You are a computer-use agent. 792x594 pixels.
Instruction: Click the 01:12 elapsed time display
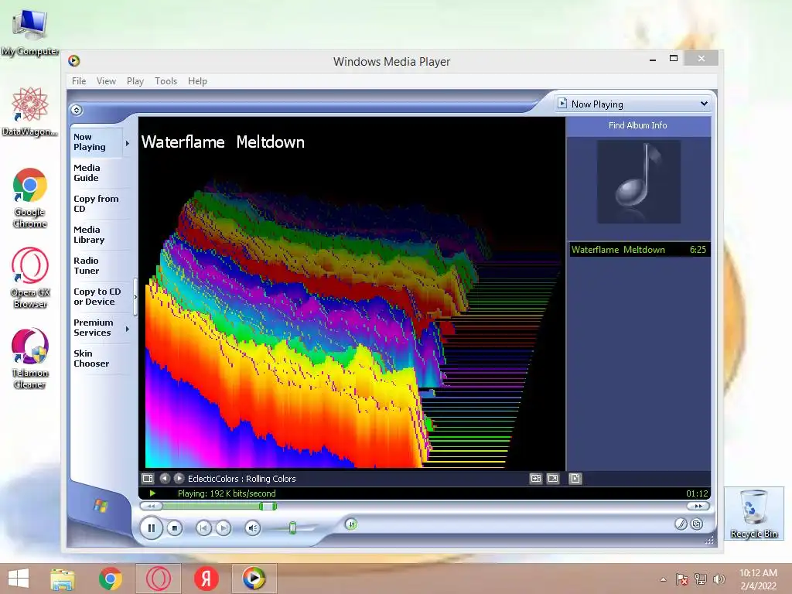pos(697,493)
